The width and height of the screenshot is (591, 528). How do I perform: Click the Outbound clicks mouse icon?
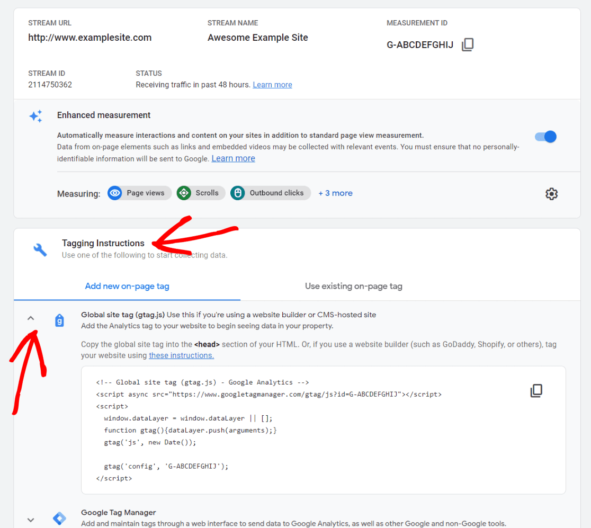(x=238, y=193)
